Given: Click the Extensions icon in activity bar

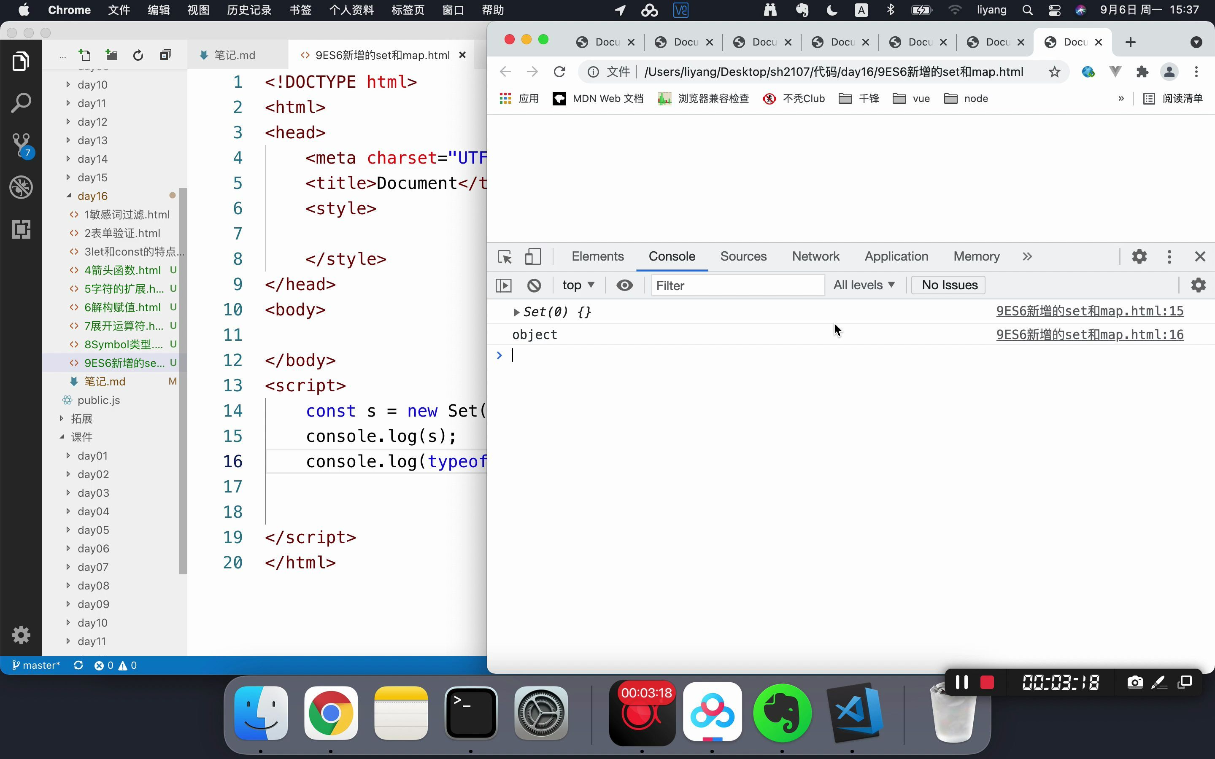Looking at the screenshot, I should (21, 229).
